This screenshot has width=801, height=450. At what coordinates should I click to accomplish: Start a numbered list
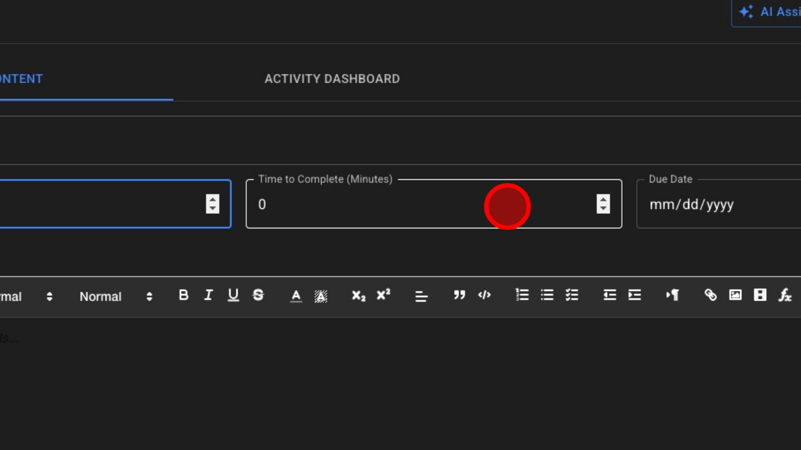522,295
